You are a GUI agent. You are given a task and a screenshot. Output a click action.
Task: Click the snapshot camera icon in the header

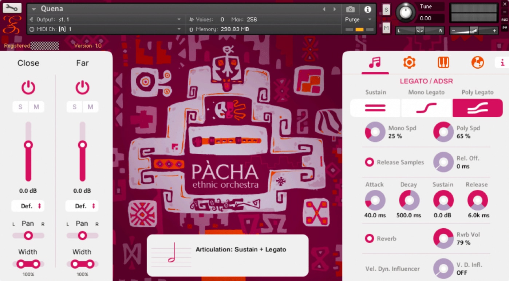click(x=350, y=10)
